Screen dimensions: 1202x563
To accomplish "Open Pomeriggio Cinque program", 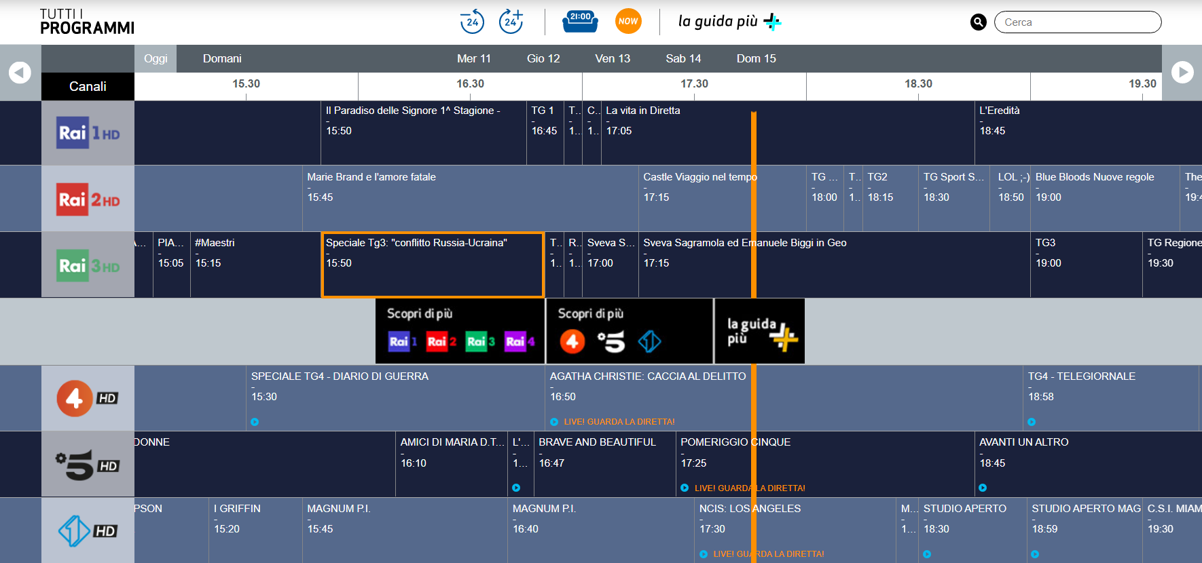I will (x=825, y=465).
